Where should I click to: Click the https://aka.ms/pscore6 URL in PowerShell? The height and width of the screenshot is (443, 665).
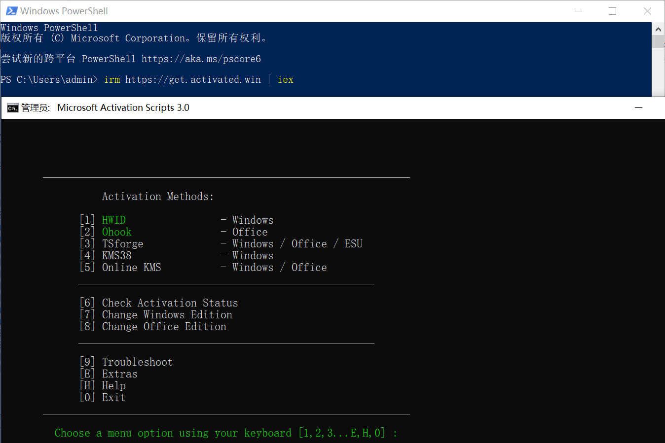click(x=201, y=59)
